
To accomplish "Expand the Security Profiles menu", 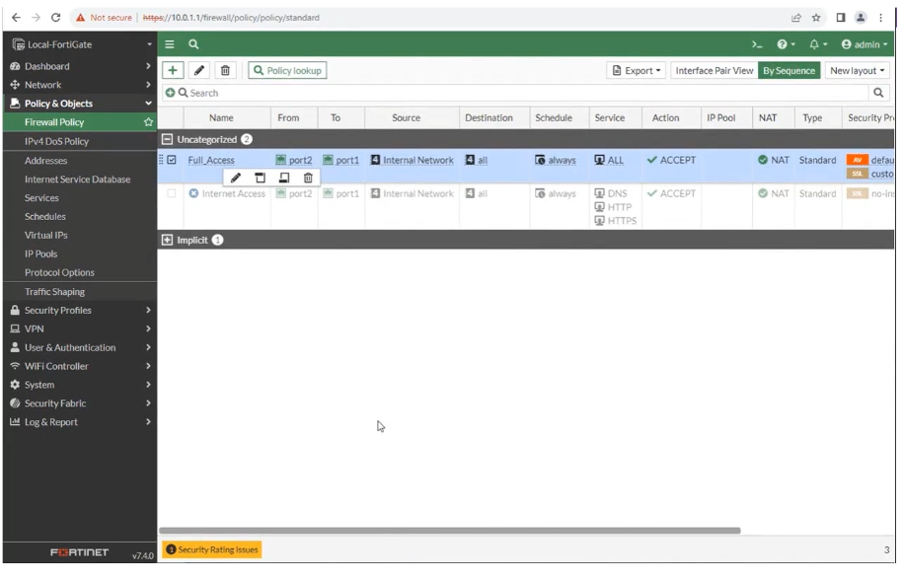I will (x=80, y=311).
